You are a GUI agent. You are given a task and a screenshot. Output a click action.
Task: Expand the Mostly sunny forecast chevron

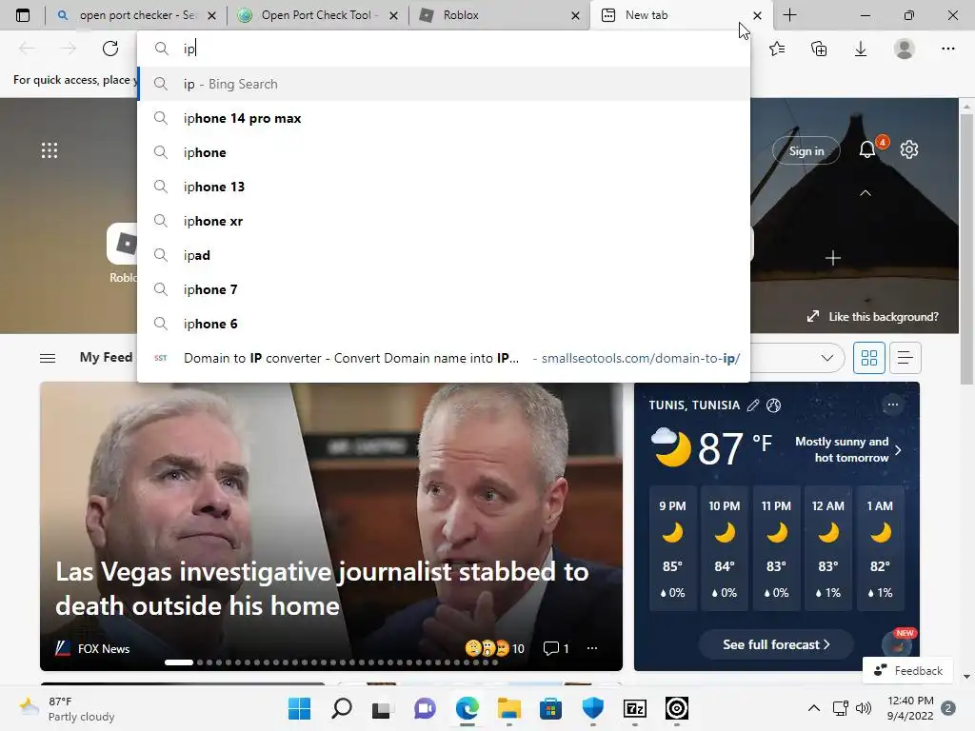[x=898, y=449]
